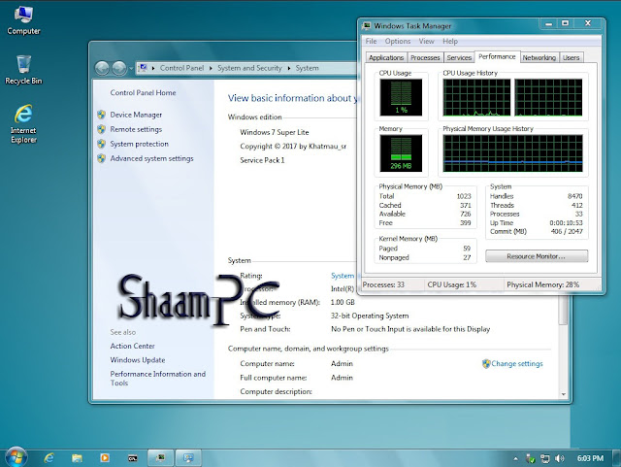Image resolution: width=621 pixels, height=467 pixels.
Task: Open System protection link
Action: pyautogui.click(x=139, y=144)
